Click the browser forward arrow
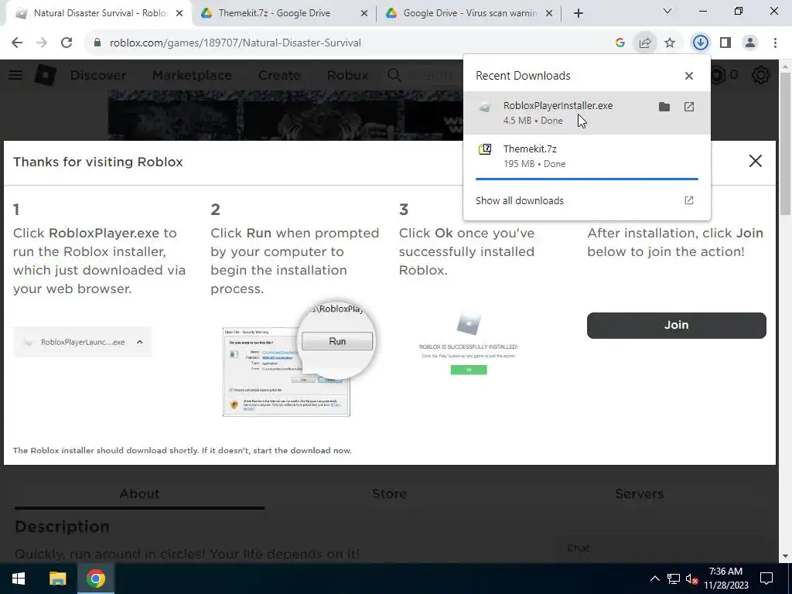792x594 pixels. point(42,43)
